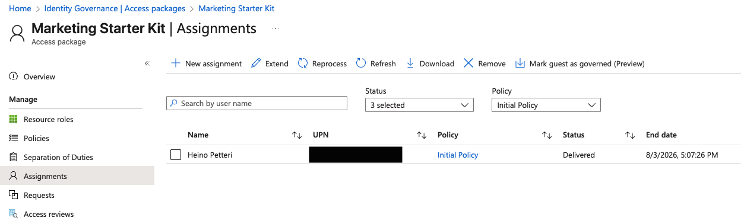Viewport: 741px width, 224px height.
Task: Click the Heino Petteri name cell
Action: [210, 155]
